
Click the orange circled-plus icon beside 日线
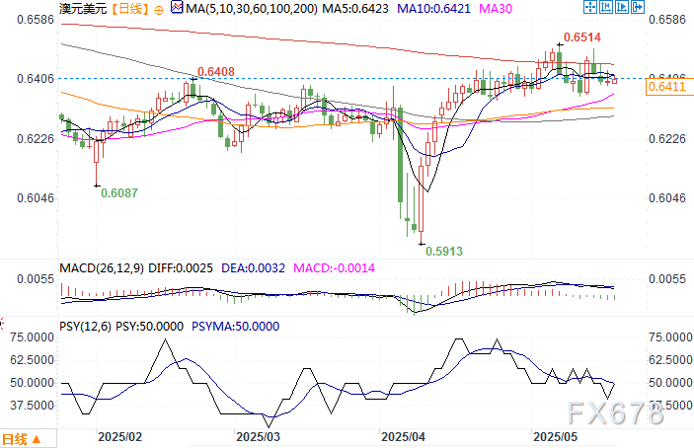pos(159,9)
